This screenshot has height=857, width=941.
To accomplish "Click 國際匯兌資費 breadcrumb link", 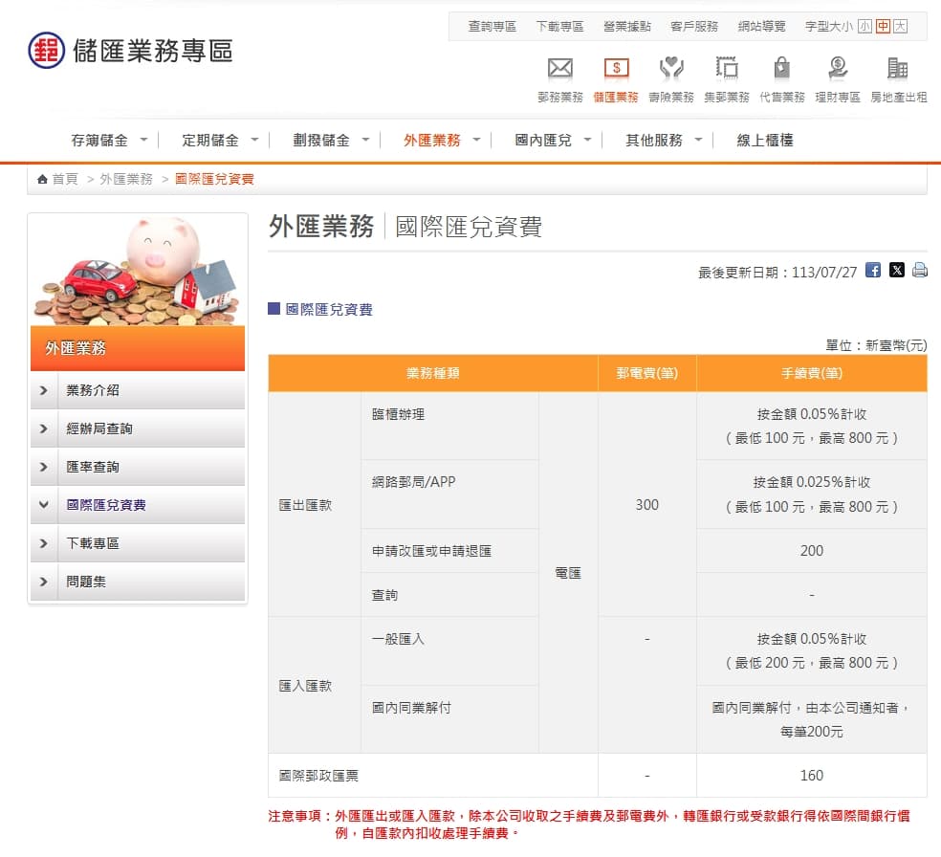I will pyautogui.click(x=214, y=180).
